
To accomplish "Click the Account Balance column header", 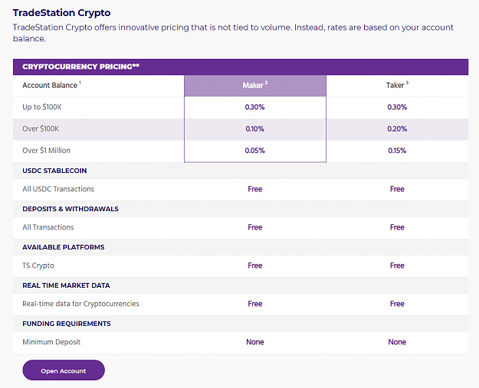I will click(51, 85).
